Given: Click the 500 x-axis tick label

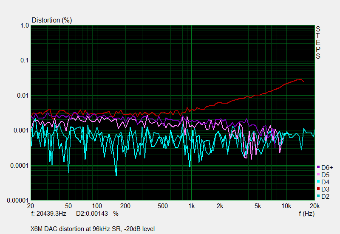Looking at the screenshot, I should (x=163, y=206).
